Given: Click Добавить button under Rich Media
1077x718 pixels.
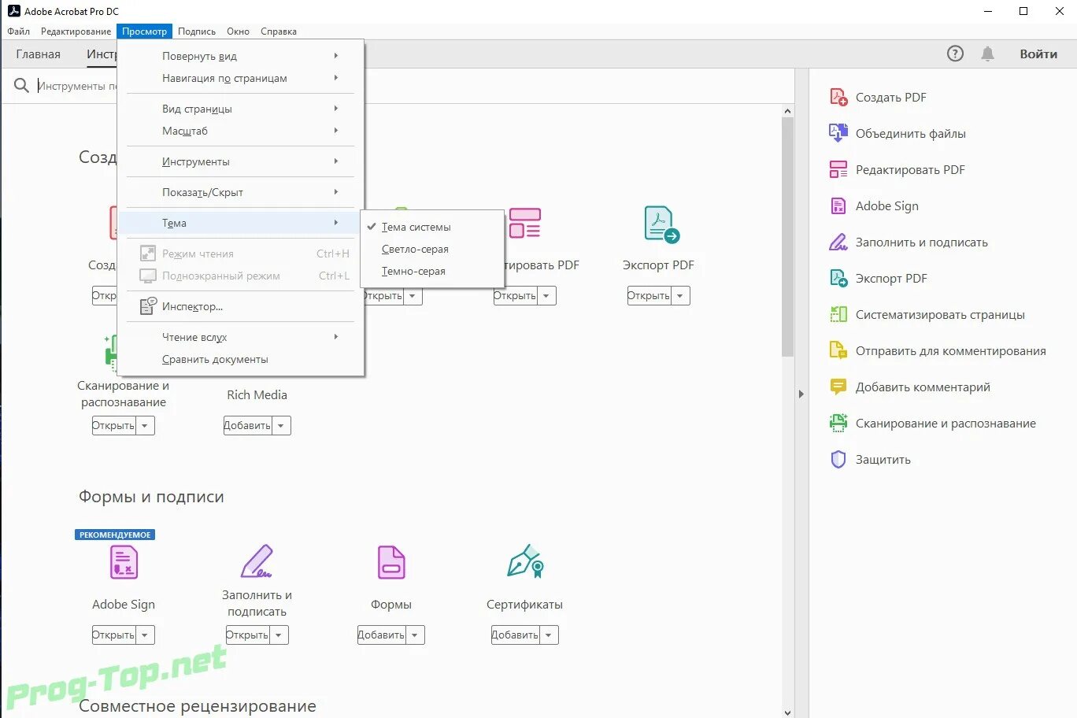Looking at the screenshot, I should (248, 426).
